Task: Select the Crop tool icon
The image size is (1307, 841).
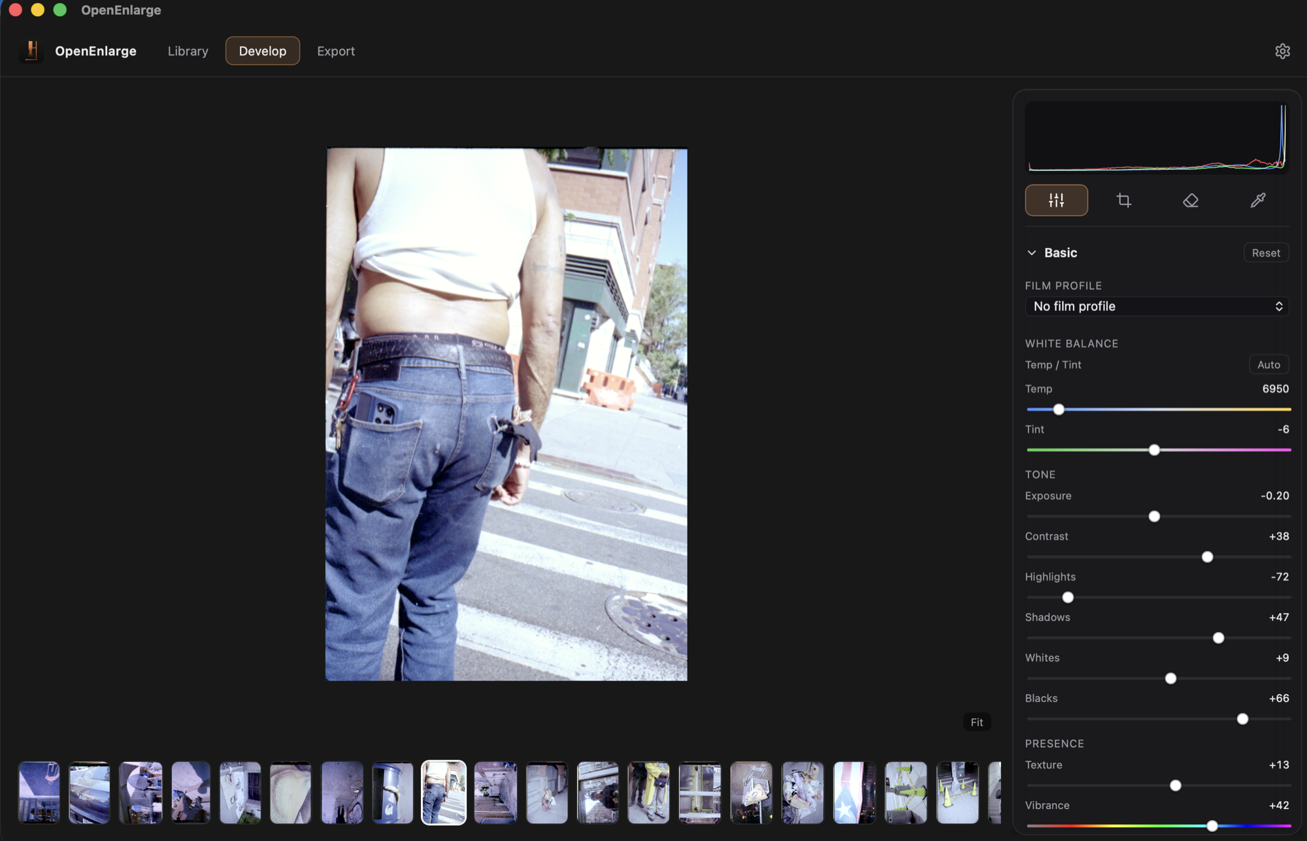Action: coord(1123,200)
